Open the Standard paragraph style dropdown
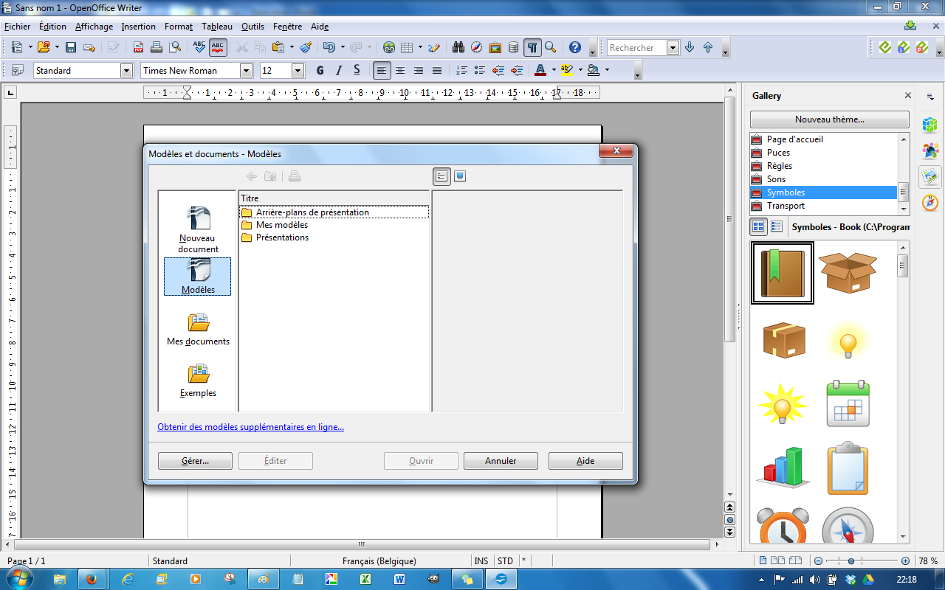The width and height of the screenshot is (945, 590). pyautogui.click(x=126, y=71)
